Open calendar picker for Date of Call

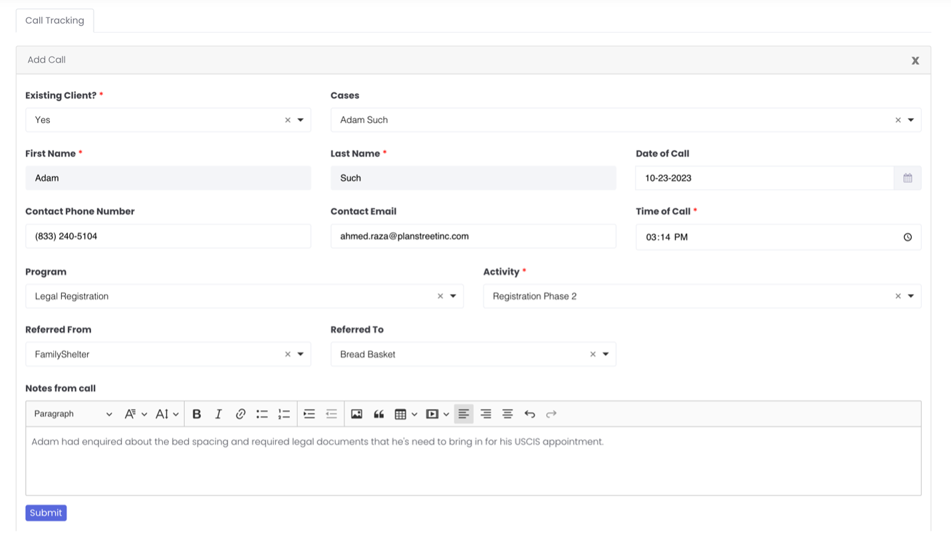(908, 178)
